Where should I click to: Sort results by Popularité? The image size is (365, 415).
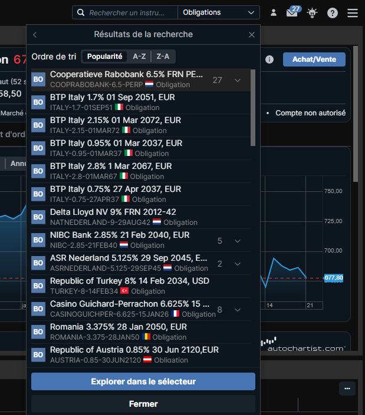tap(105, 57)
